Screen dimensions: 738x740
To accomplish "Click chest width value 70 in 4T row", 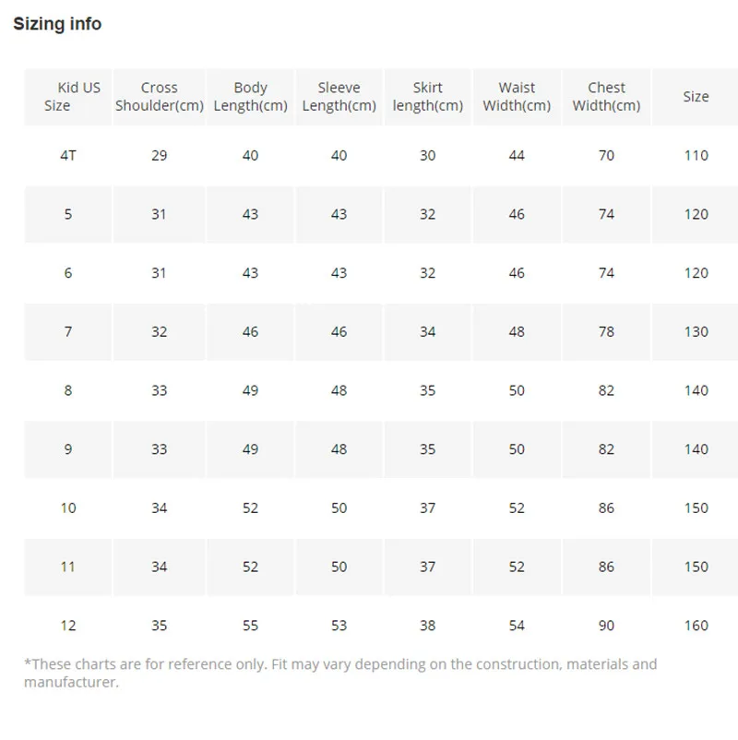I will coord(606,156).
